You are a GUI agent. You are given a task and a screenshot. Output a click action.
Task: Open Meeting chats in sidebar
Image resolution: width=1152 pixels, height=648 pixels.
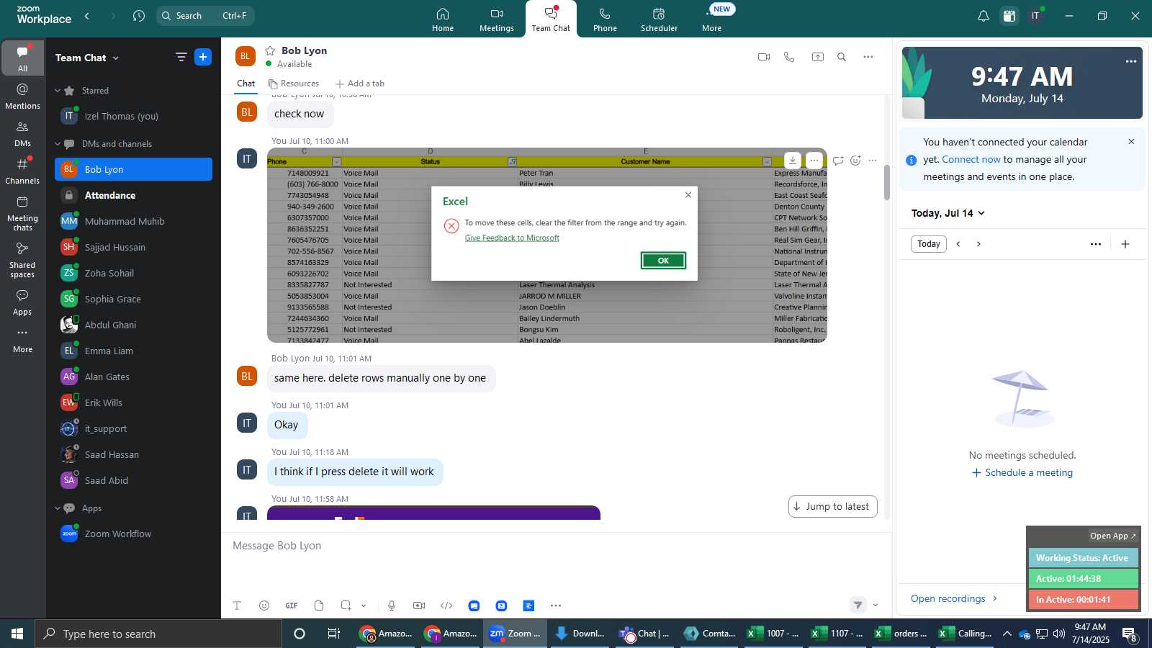coord(23,213)
